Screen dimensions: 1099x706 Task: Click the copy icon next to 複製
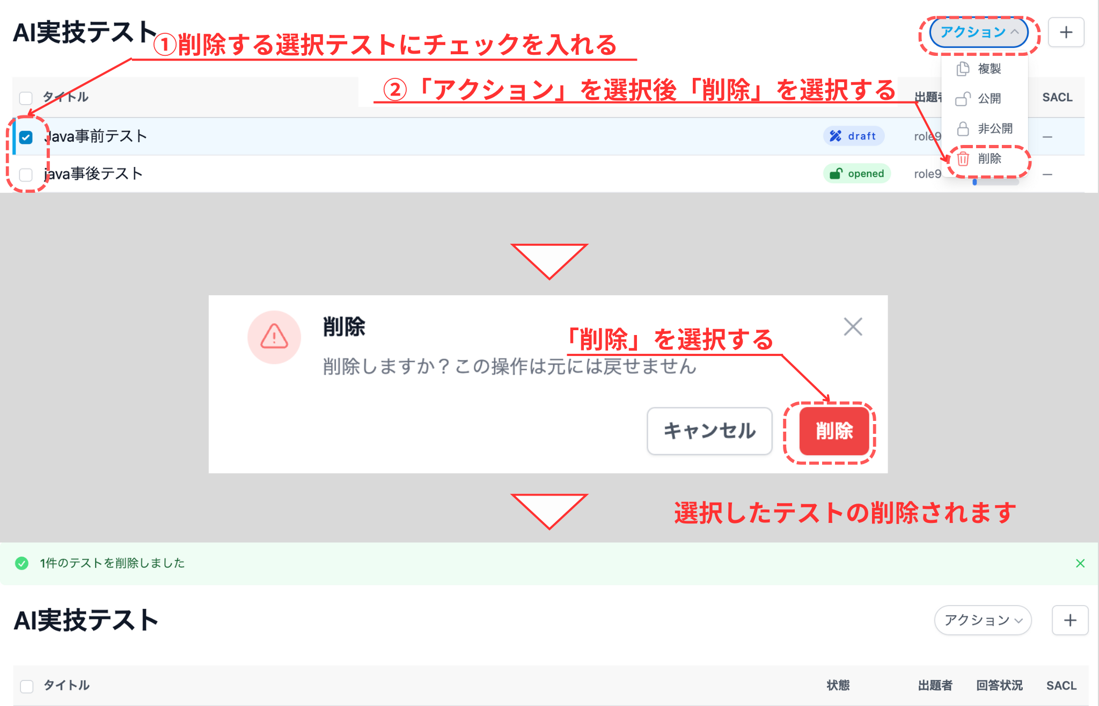962,69
